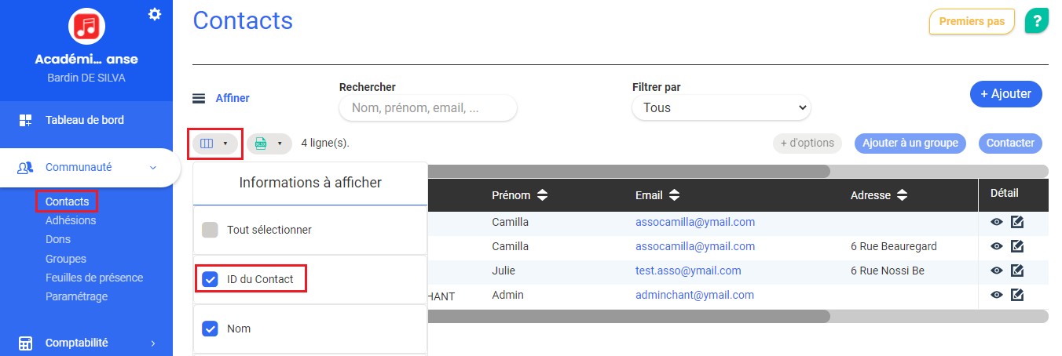Open settings gear in sidebar header
1062x356 pixels.
tap(155, 13)
